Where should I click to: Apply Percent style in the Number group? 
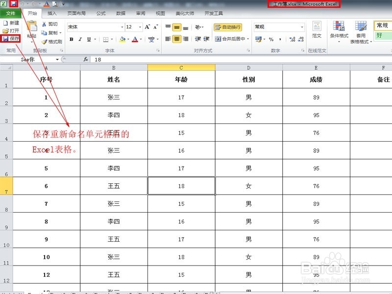tap(270, 39)
